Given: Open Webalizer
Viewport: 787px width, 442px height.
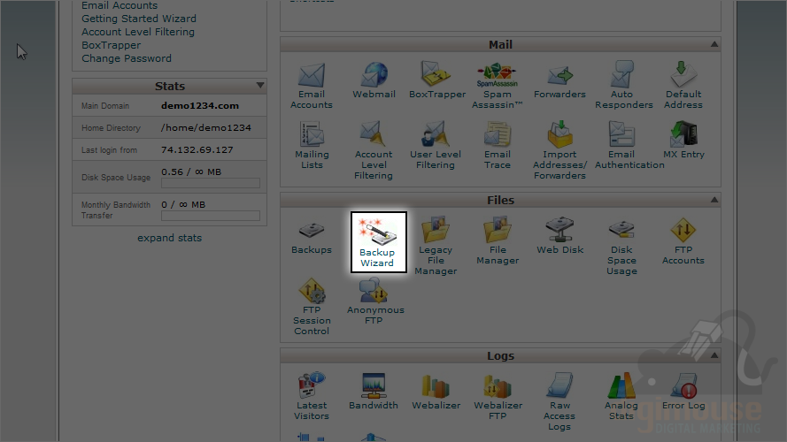Looking at the screenshot, I should point(436,392).
